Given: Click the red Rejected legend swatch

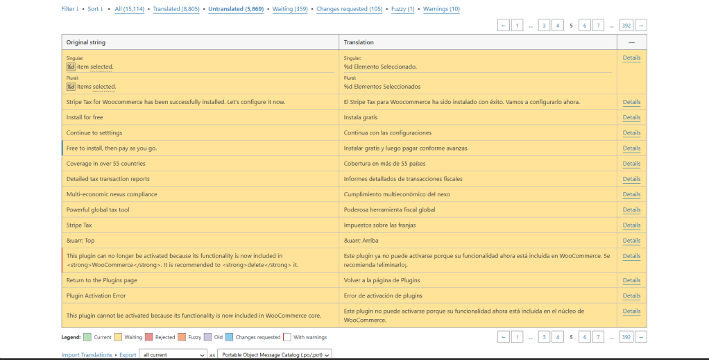Looking at the screenshot, I should tap(148, 337).
